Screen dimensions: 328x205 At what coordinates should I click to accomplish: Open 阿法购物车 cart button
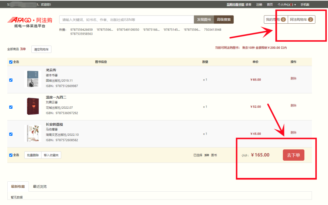coord(301,20)
